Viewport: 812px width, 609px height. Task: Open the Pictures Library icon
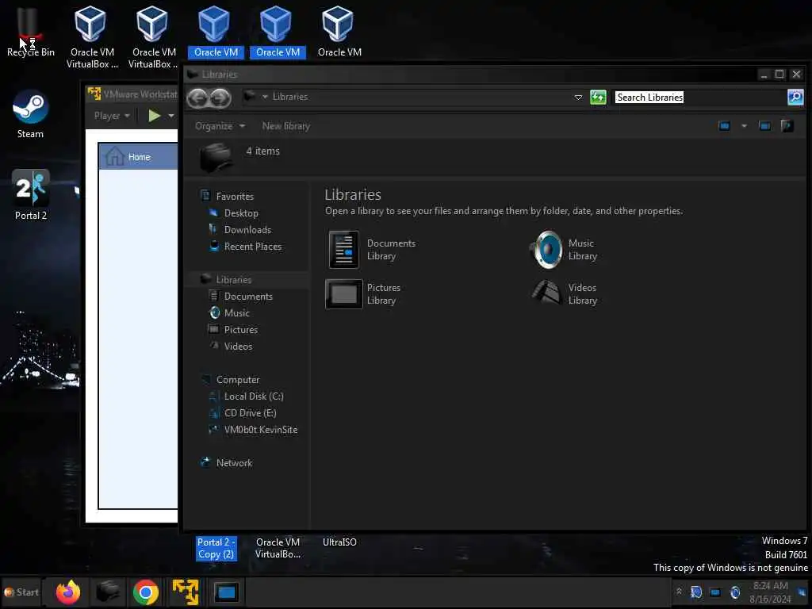tap(363, 293)
